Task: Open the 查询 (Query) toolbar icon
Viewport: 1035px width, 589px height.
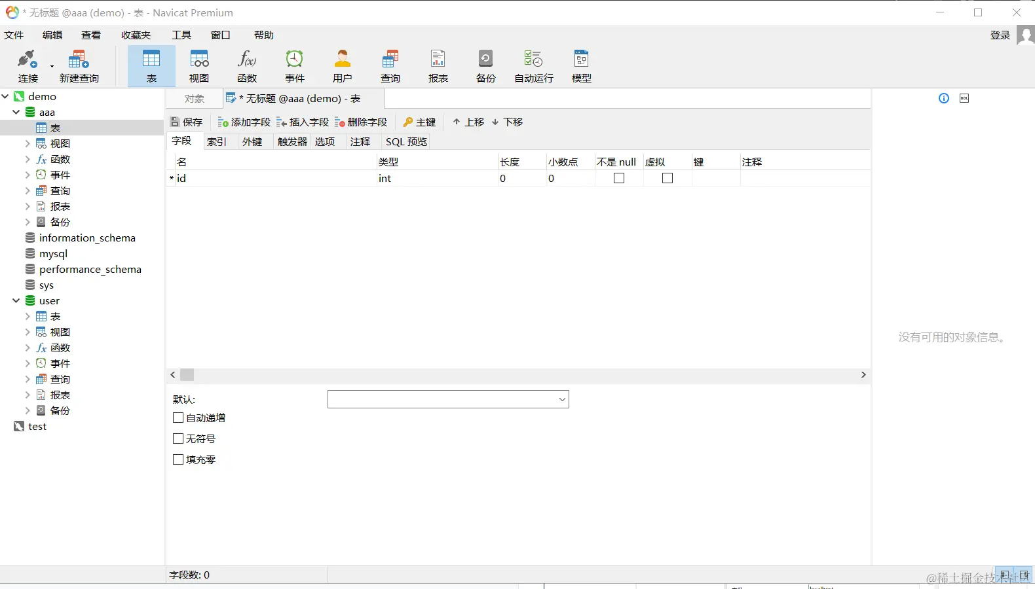Action: tap(390, 66)
